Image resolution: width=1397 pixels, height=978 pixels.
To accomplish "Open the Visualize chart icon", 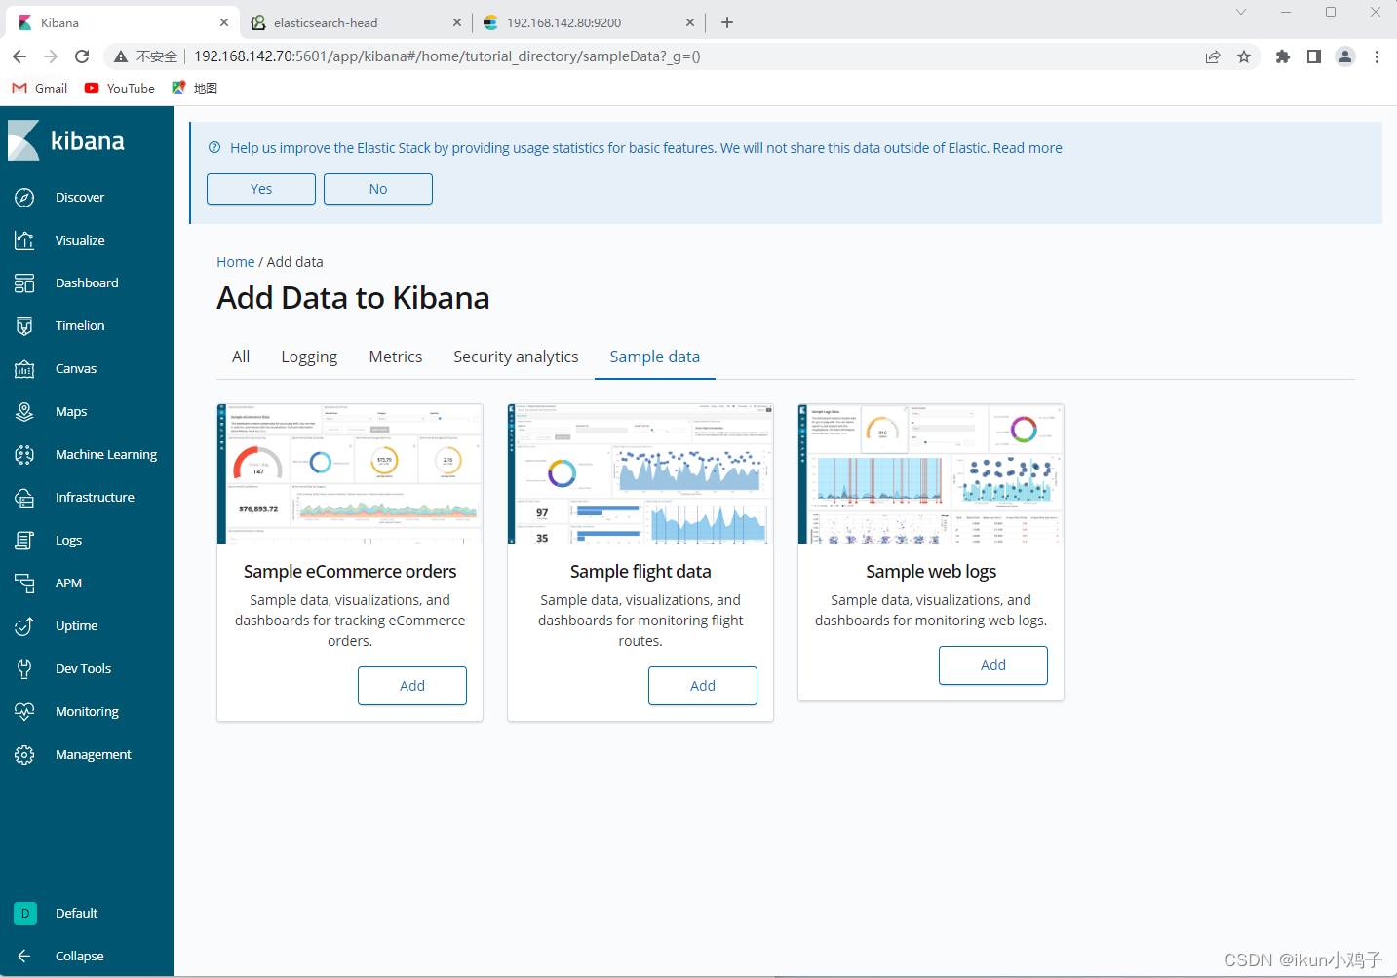I will tap(24, 241).
